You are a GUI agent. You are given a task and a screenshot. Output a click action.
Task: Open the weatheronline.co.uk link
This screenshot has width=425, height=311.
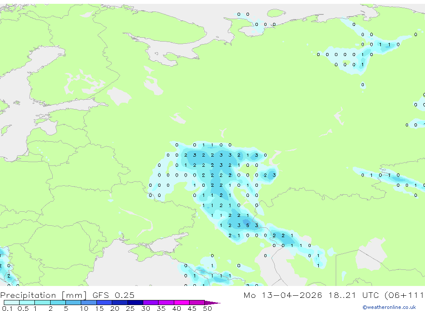(x=389, y=307)
